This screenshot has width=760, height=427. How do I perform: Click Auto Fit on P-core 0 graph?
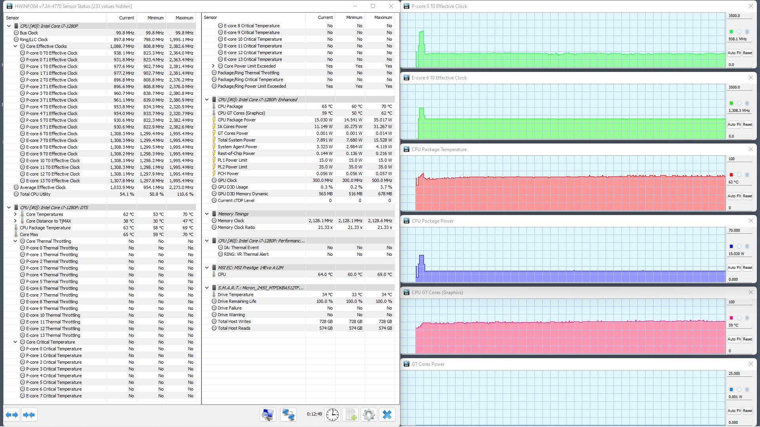734,53
